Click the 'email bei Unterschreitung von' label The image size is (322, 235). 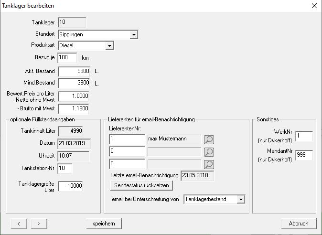145,199
